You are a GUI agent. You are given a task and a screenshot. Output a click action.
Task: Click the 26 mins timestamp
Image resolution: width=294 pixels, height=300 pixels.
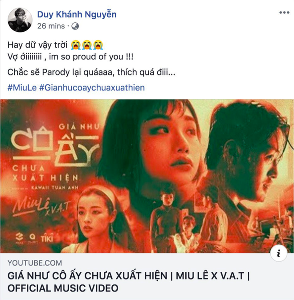tap(51, 26)
